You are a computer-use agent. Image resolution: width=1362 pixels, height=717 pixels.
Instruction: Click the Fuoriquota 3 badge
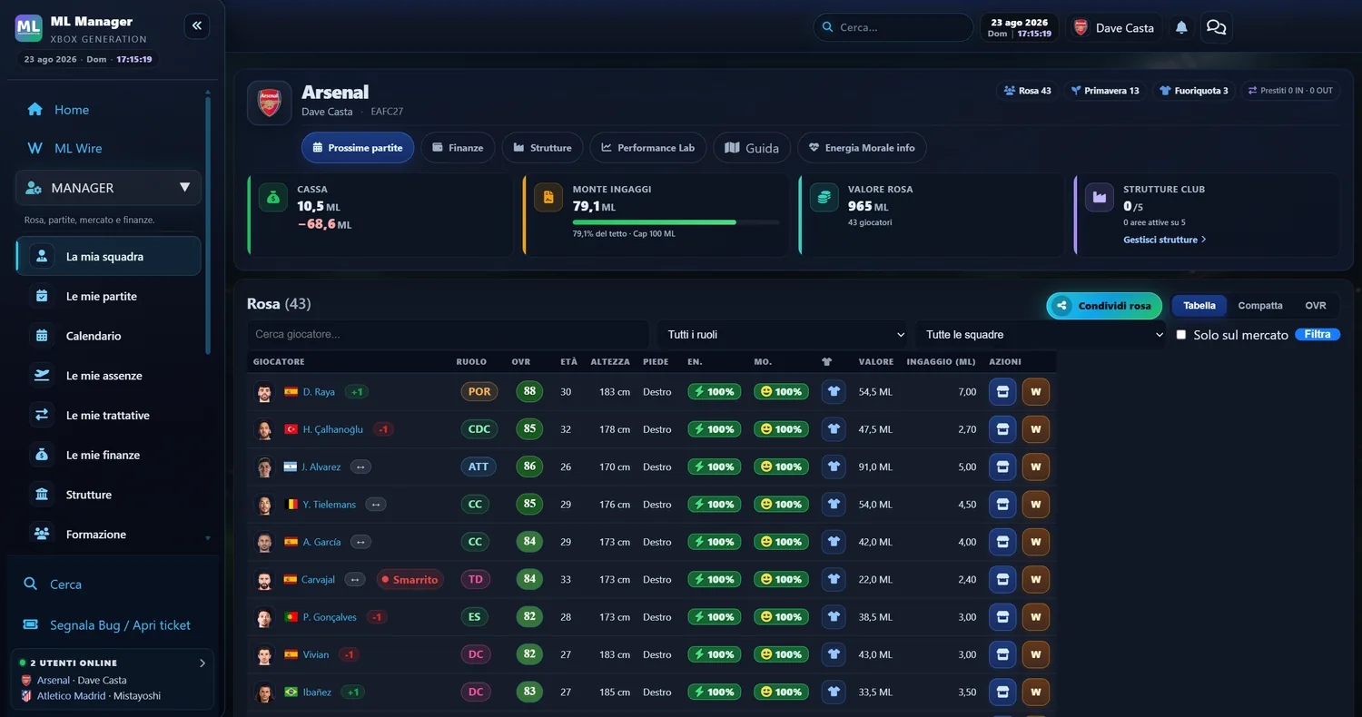pyautogui.click(x=1193, y=91)
